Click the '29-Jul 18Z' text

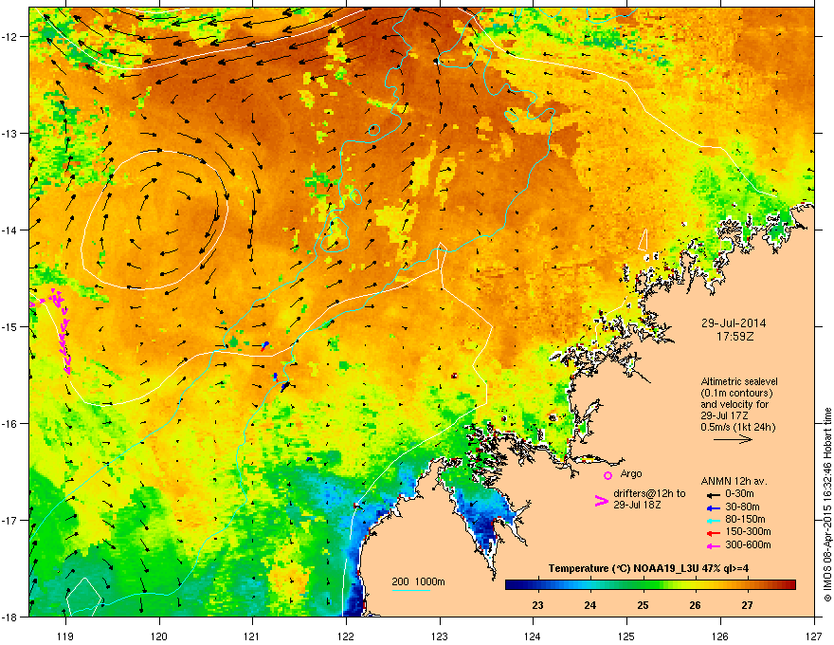coord(637,505)
